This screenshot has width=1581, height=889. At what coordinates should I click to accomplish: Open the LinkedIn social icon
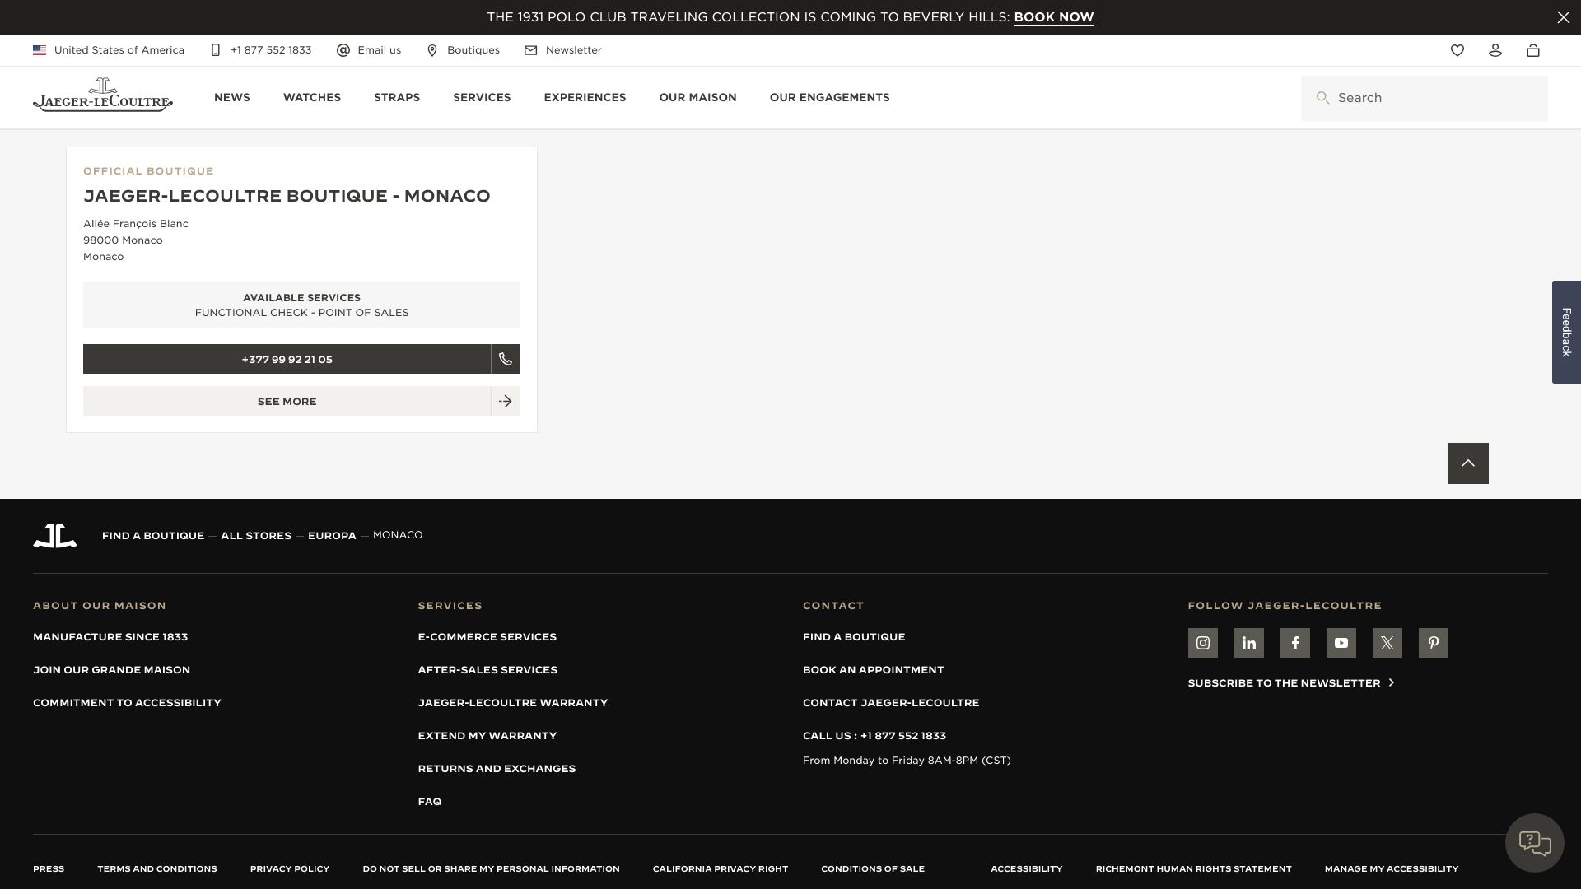click(1249, 643)
